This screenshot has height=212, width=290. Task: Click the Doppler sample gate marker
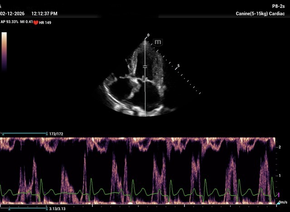145,67
